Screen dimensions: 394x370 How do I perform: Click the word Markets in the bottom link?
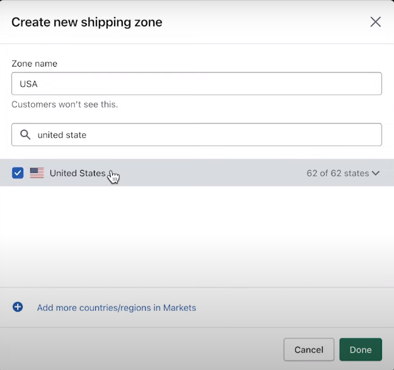pos(180,308)
